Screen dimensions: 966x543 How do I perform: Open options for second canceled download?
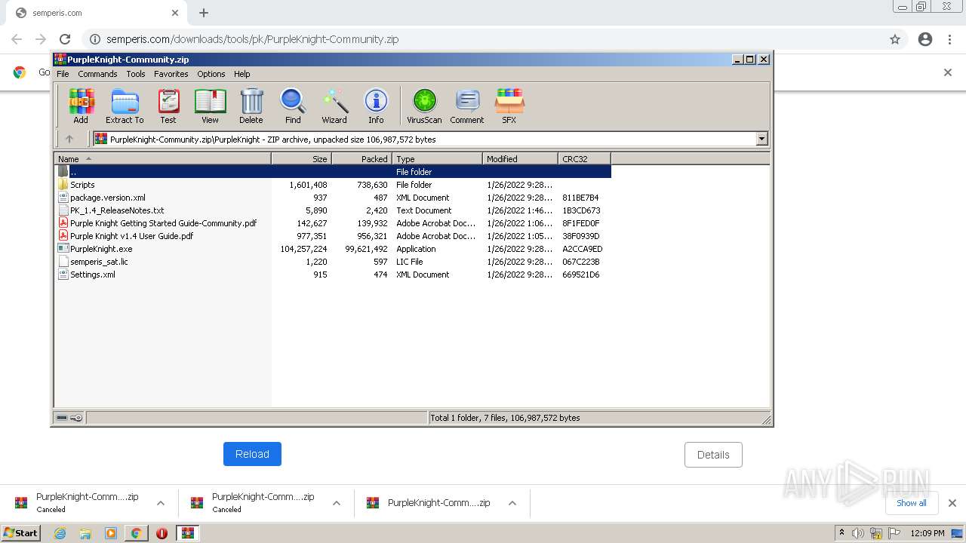337,503
